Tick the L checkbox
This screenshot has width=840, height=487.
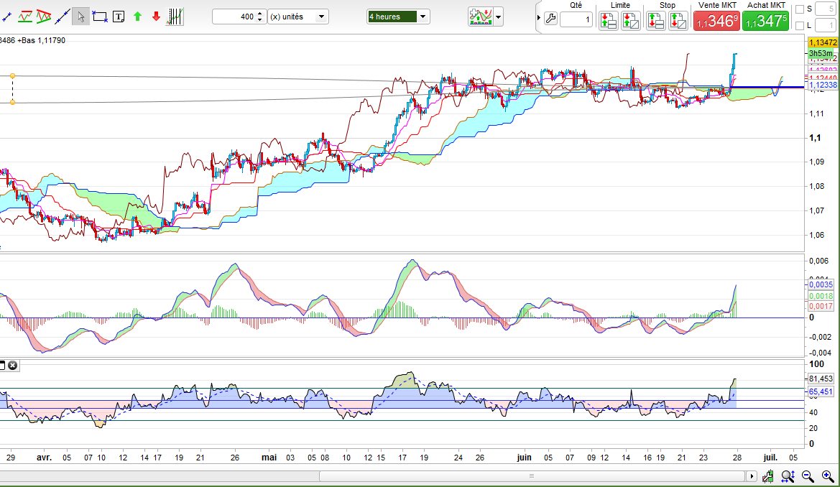click(800, 26)
